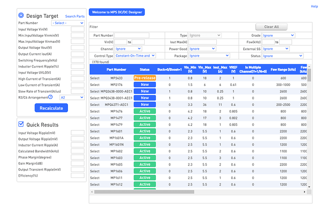The image size is (321, 210).
Task: Open the External SS filter dropdown
Action: (x=275, y=49)
